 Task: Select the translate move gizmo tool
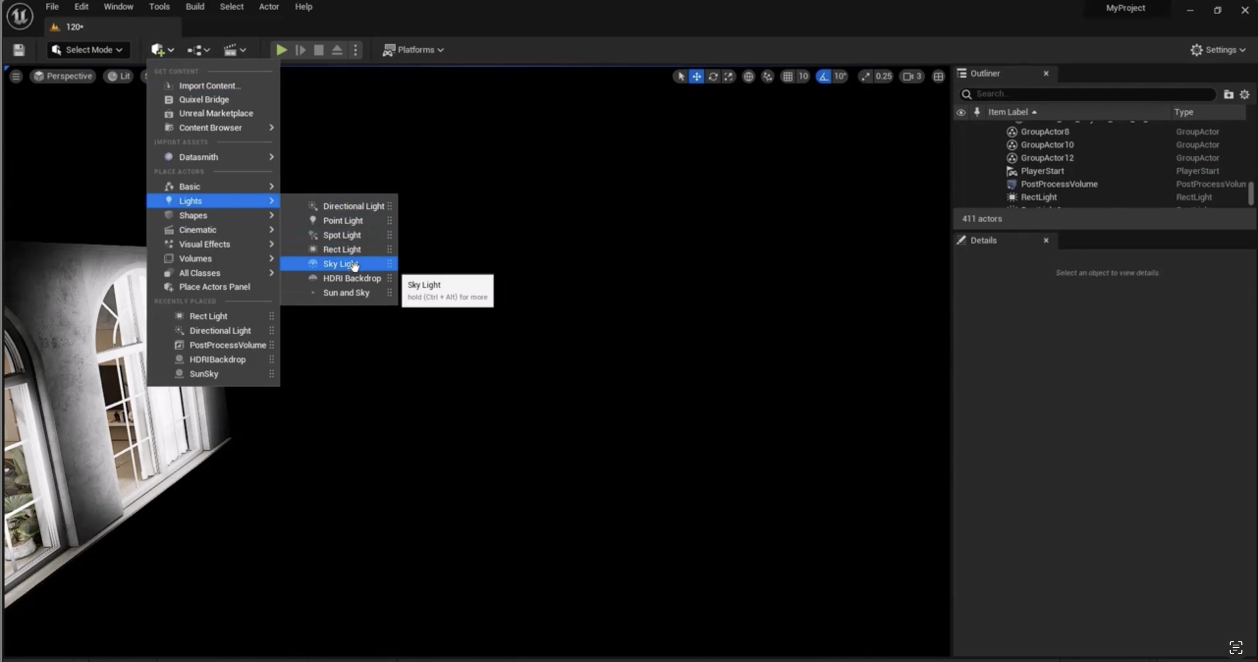696,76
